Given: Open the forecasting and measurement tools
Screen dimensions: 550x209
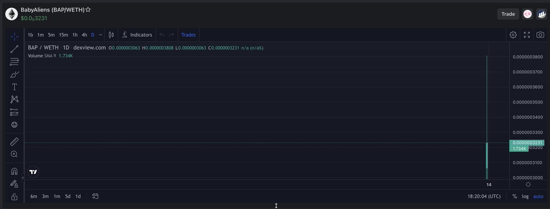Looking at the screenshot, I should pos(14,112).
